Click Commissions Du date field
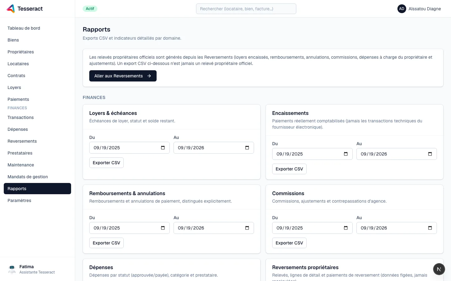The width and height of the screenshot is (451, 281). click(312, 228)
